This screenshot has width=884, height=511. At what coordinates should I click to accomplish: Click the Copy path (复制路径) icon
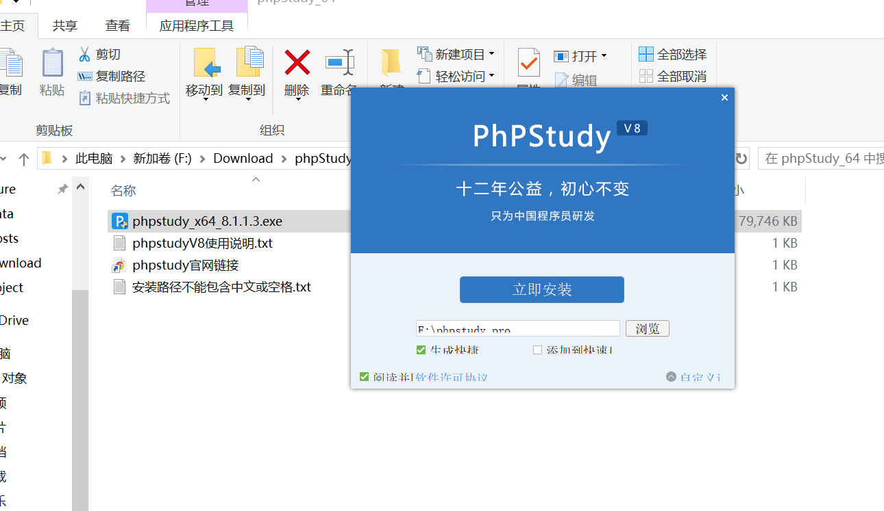(85, 77)
